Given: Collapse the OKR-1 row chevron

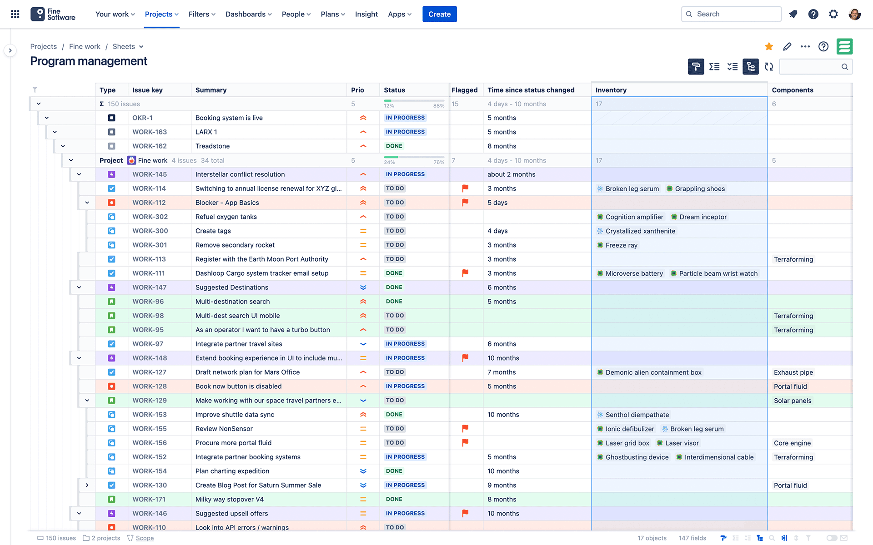Looking at the screenshot, I should tap(47, 118).
